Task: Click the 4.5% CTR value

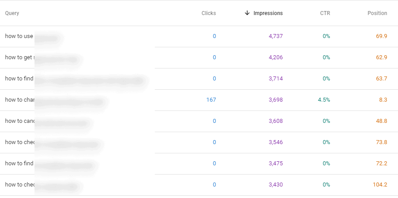Action: [x=324, y=100]
